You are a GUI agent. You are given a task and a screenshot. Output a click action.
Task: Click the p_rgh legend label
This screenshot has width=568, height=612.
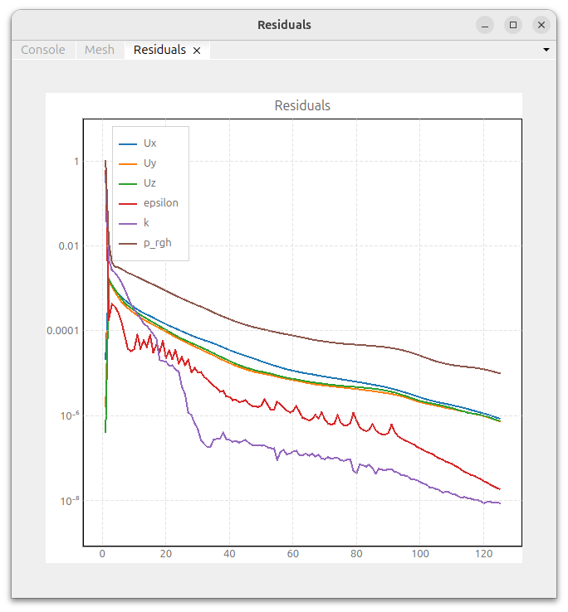tap(158, 243)
